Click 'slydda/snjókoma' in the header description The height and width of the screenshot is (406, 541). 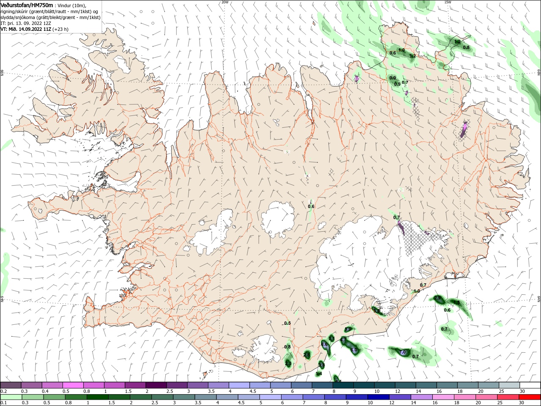point(17,17)
